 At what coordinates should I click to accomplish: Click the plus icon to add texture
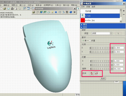coord(124,11)
